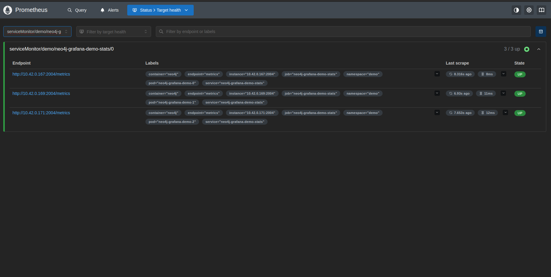
Task: Open the Query page
Action: [x=77, y=10]
